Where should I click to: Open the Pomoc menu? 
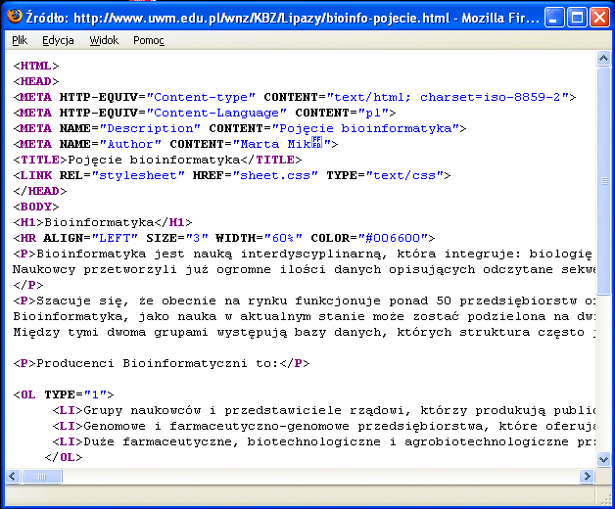pyautogui.click(x=149, y=40)
